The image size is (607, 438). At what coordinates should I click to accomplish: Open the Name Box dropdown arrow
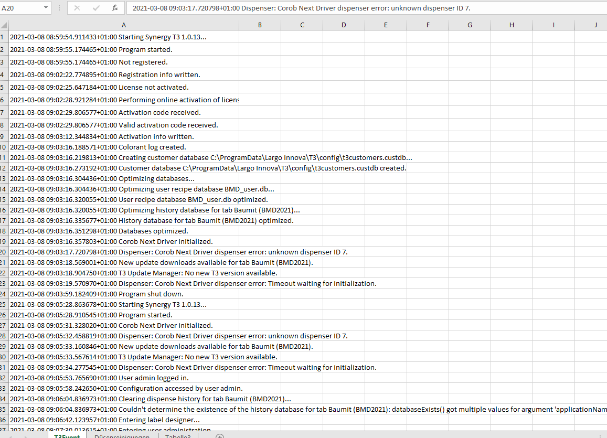pos(46,8)
